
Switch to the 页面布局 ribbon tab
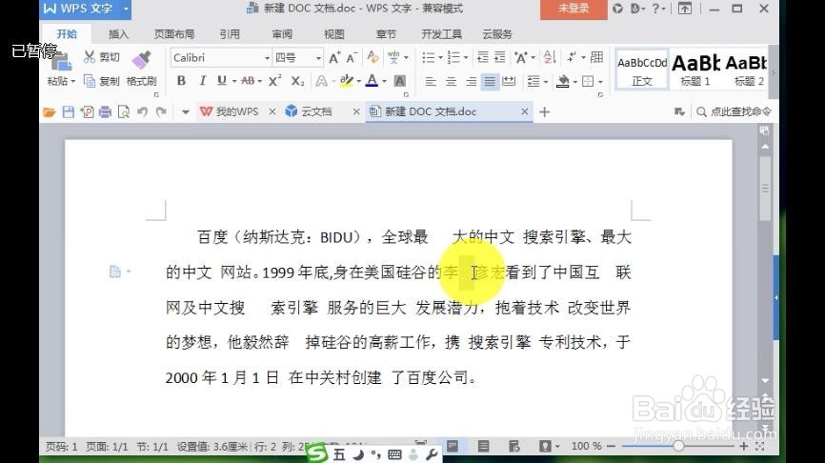pos(173,34)
